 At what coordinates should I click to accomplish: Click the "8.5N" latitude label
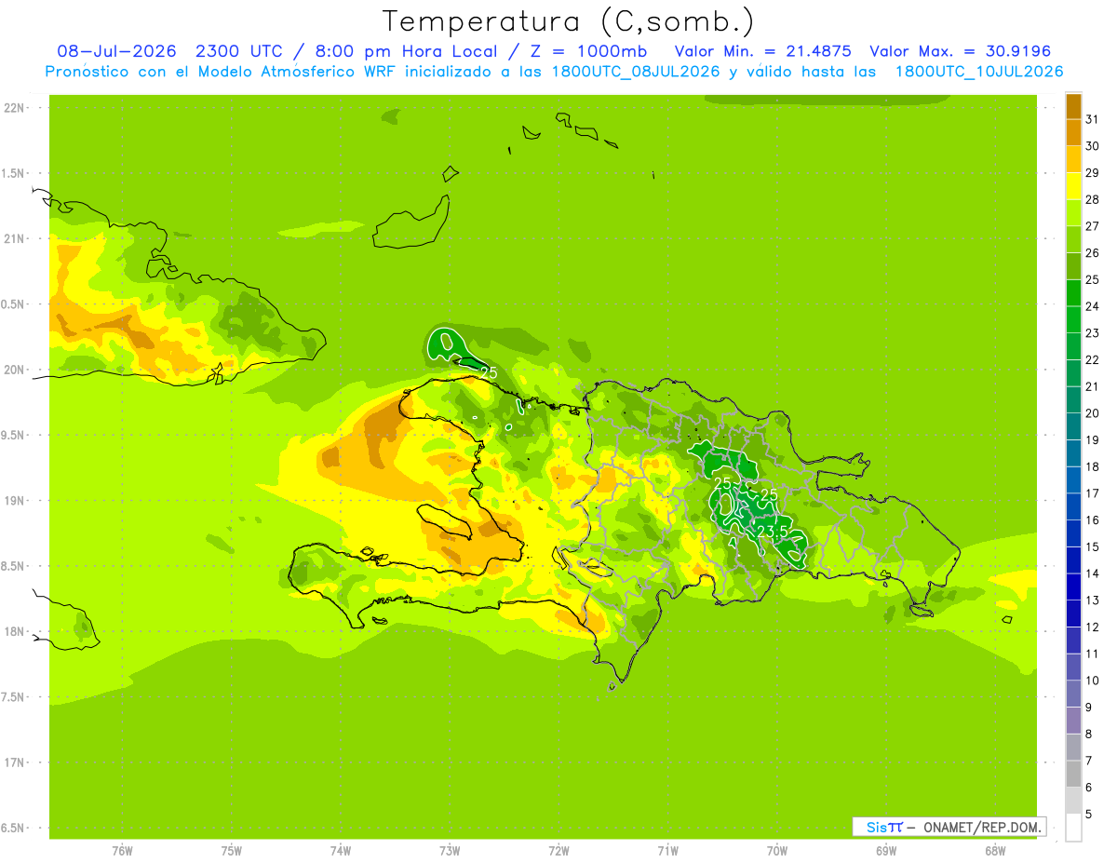click(x=14, y=566)
